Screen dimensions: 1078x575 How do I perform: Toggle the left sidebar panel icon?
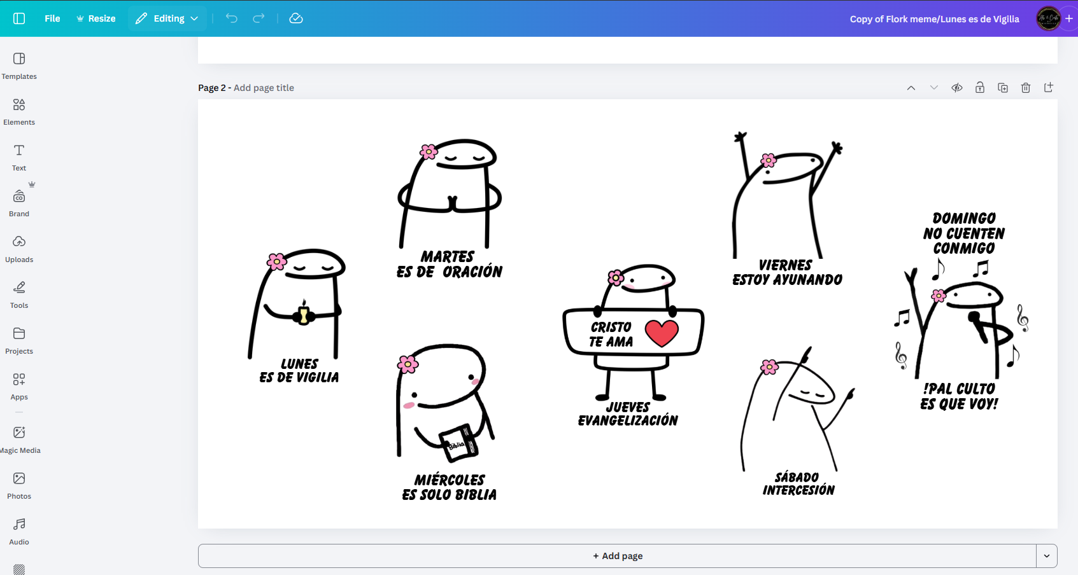(x=19, y=18)
